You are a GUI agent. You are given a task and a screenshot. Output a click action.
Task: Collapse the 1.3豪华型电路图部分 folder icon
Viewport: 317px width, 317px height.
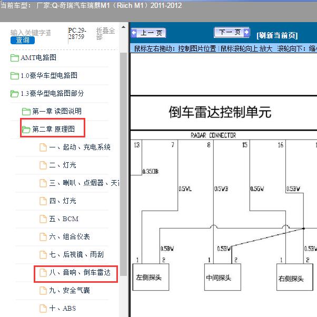15,94
